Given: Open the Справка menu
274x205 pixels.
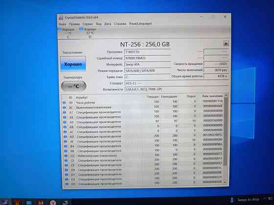Looking at the screenshot, I should (x=120, y=24).
